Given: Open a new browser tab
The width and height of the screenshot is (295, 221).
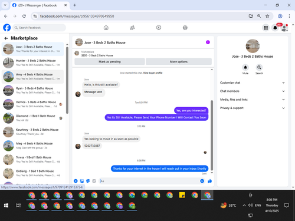Looking at the screenshot, I should 75,5.
